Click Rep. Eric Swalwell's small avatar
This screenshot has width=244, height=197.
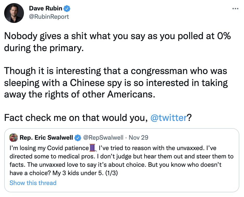(x=13, y=137)
